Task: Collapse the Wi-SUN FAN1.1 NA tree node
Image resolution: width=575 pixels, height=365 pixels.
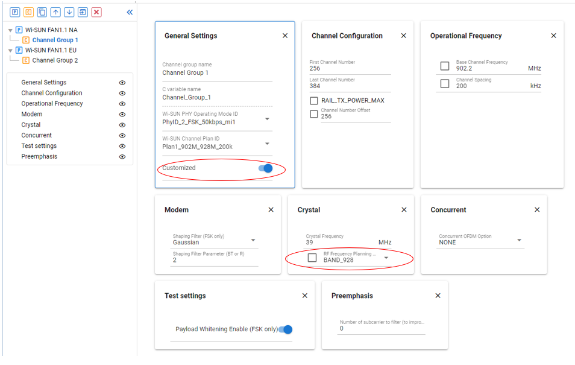Action: tap(10, 30)
